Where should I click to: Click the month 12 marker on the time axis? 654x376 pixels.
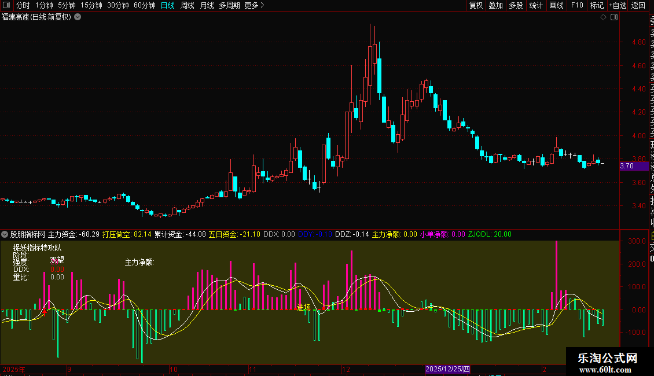click(346, 369)
